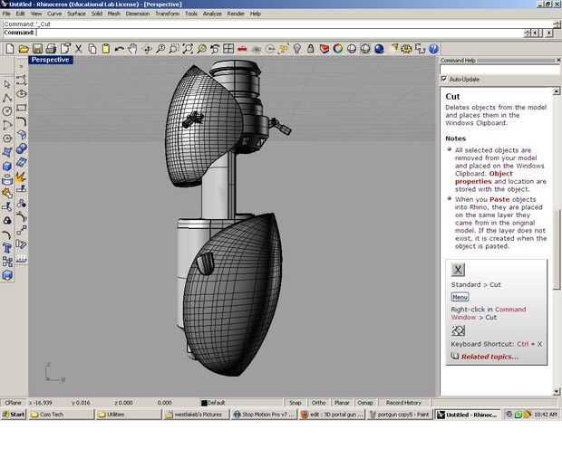The width and height of the screenshot is (562, 449).
Task: Click the blue Help question mark icon
Action: click(433, 49)
